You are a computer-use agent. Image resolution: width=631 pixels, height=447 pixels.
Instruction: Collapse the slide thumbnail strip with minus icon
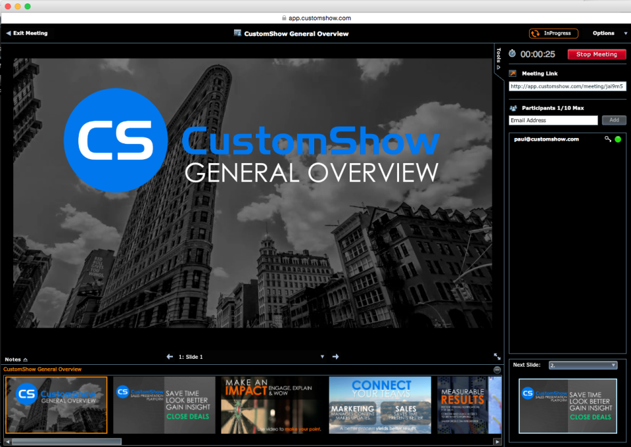[498, 369]
